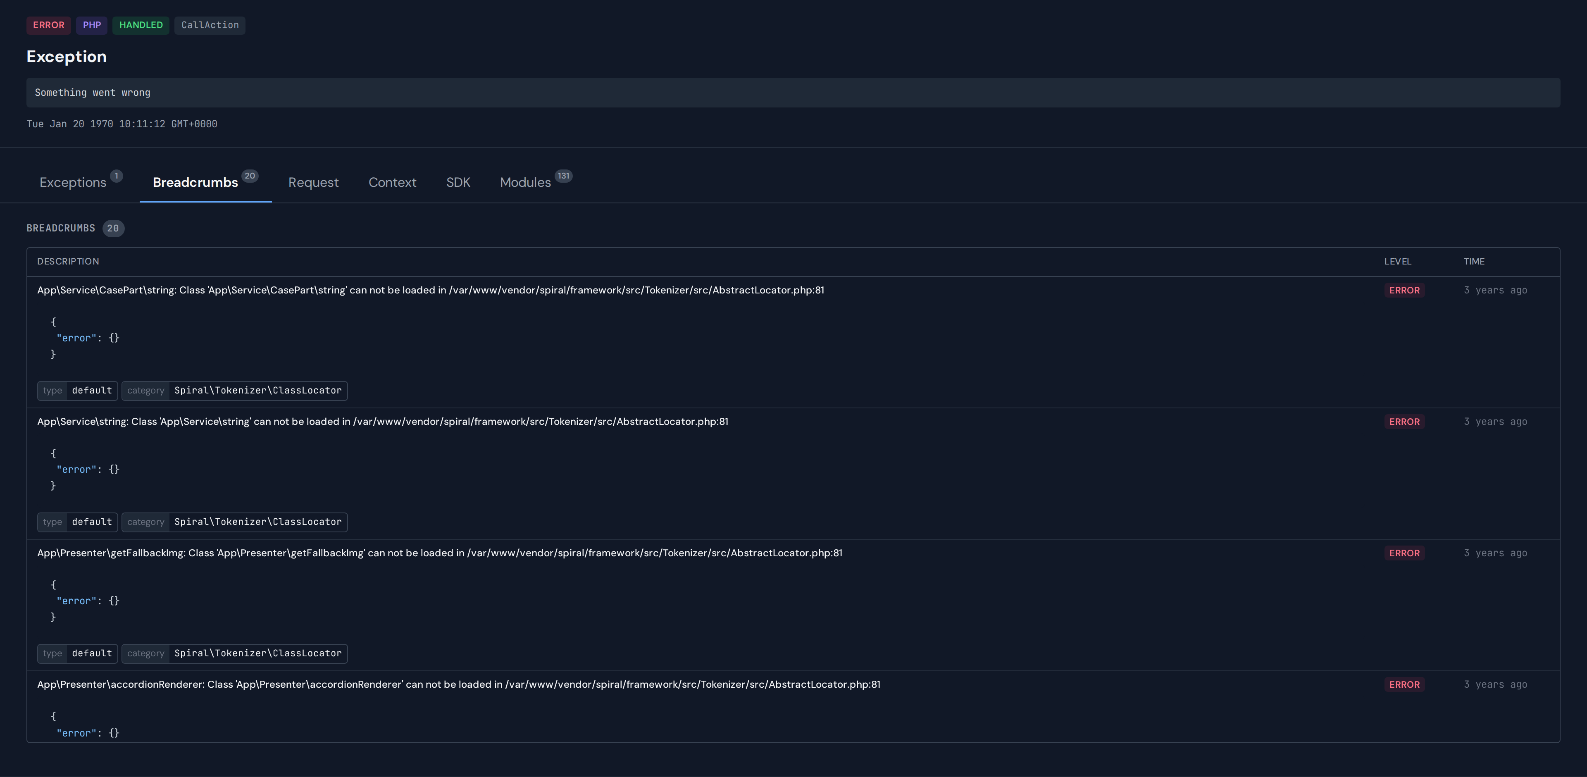Switch to the Exceptions tab

click(73, 182)
